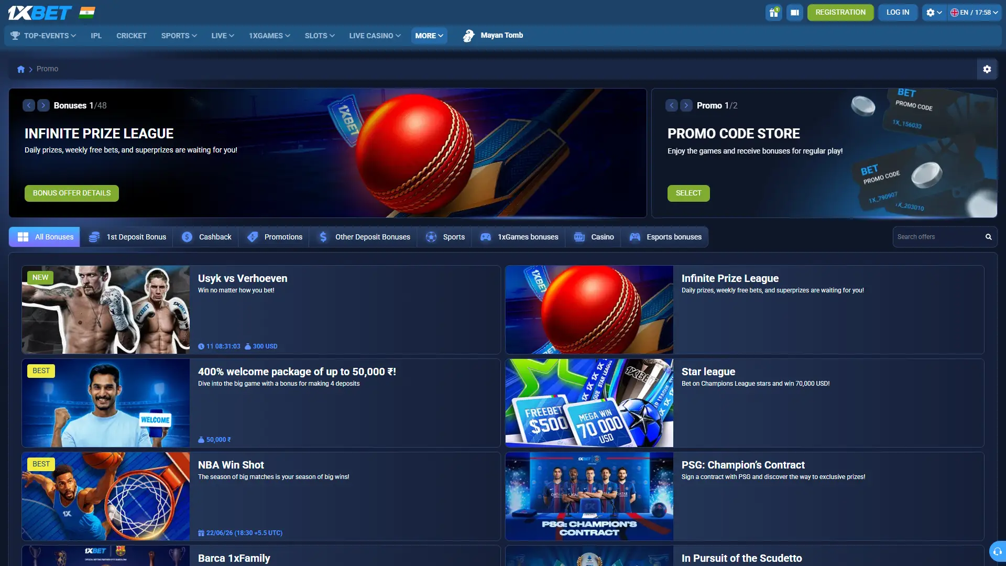1006x566 pixels.
Task: Select the Casino bonuses tab
Action: click(594, 237)
